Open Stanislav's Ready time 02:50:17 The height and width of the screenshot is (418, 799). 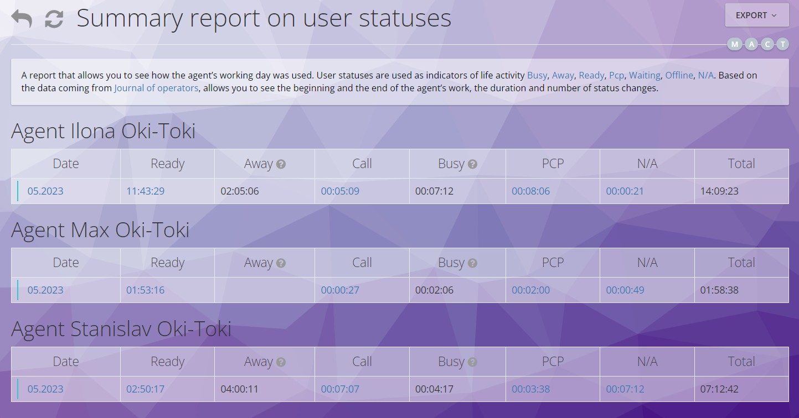point(146,389)
